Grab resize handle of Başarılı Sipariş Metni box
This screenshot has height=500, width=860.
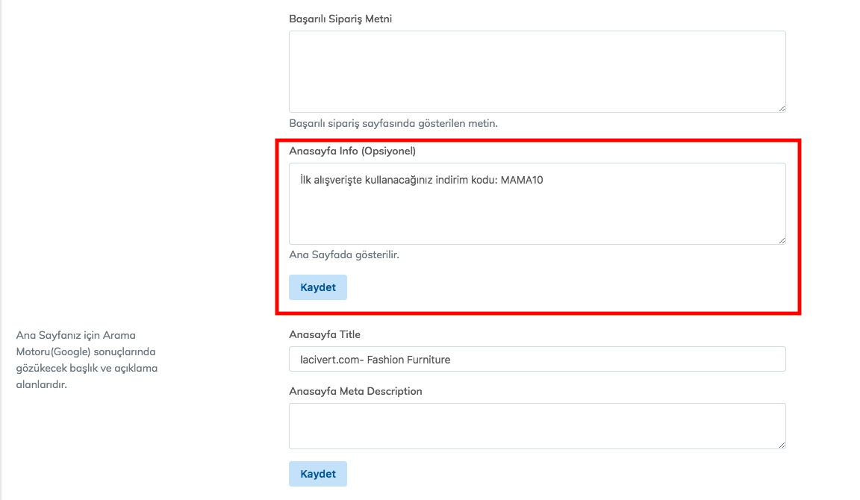(x=781, y=108)
